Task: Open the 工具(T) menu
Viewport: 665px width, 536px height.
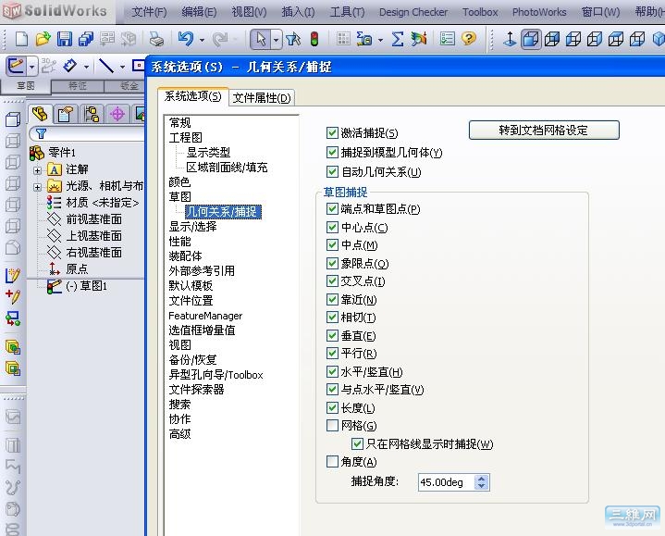Action: point(348,12)
